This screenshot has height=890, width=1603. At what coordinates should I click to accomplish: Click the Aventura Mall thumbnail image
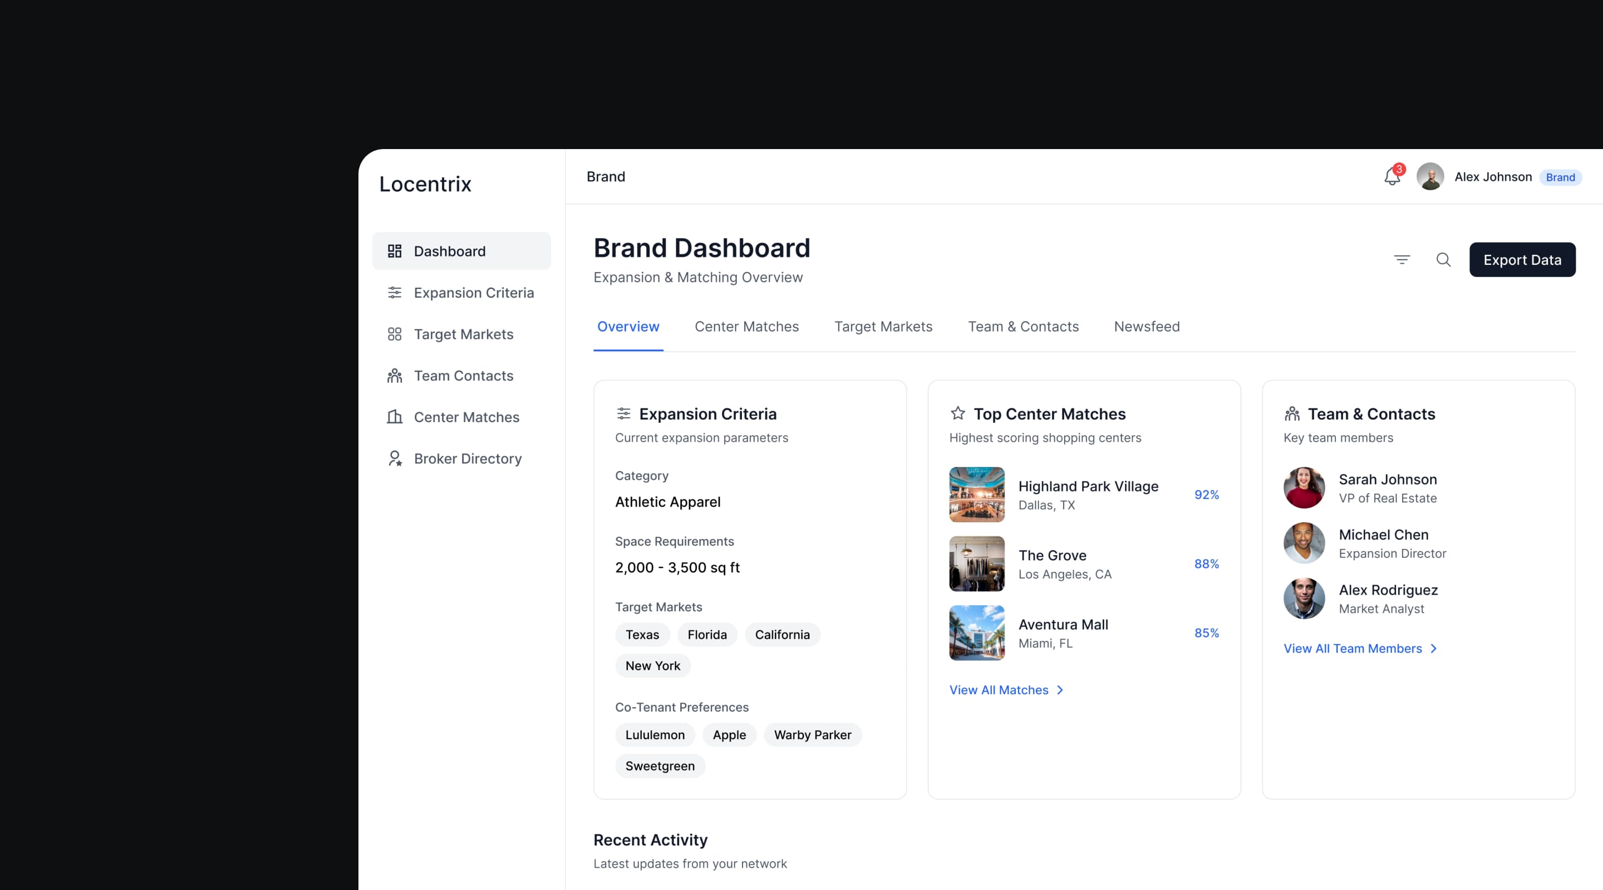tap(976, 632)
